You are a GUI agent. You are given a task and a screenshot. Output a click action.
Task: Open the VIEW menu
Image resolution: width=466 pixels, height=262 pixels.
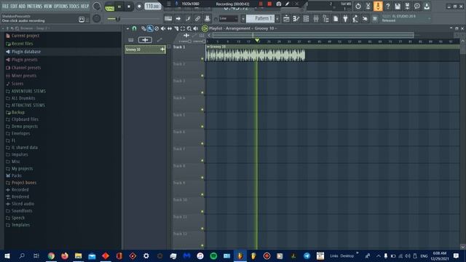[48, 7]
